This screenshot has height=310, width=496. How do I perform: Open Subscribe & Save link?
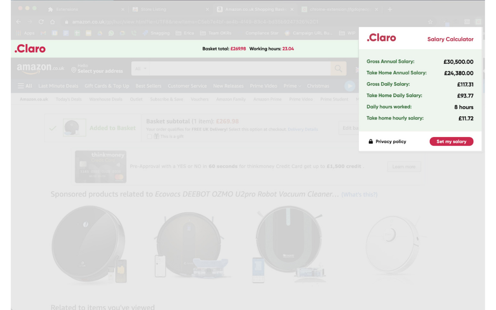167,99
